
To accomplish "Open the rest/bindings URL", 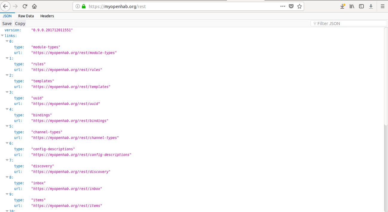I will [70, 121].
